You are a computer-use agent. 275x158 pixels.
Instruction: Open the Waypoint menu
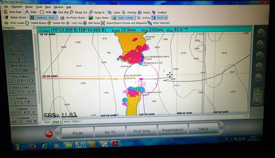(x=17, y=7)
